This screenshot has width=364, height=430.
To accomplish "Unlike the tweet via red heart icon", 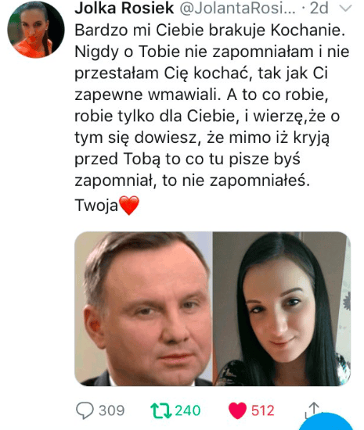I will (237, 410).
